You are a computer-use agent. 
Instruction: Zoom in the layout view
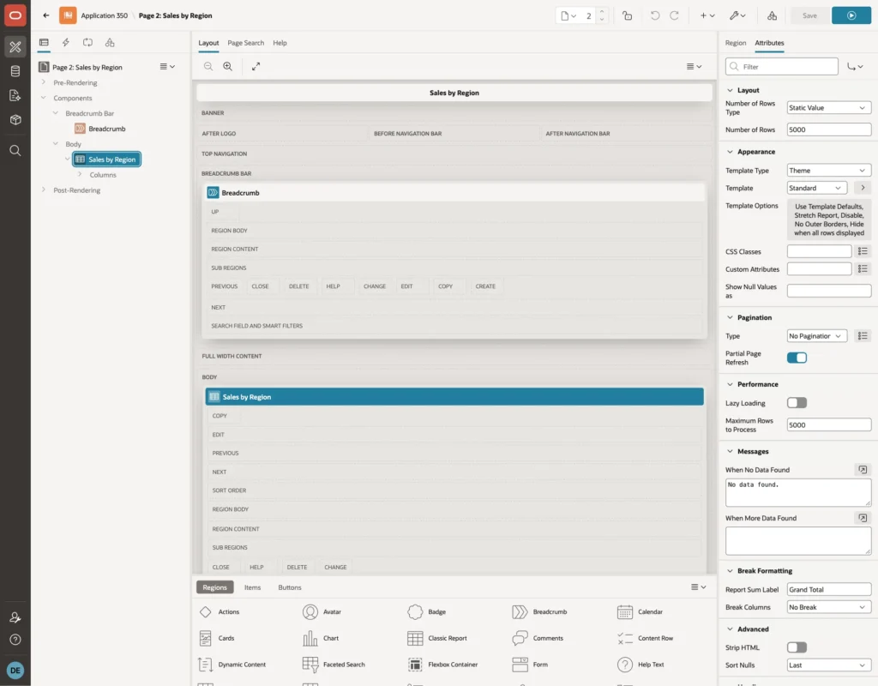pyautogui.click(x=228, y=66)
